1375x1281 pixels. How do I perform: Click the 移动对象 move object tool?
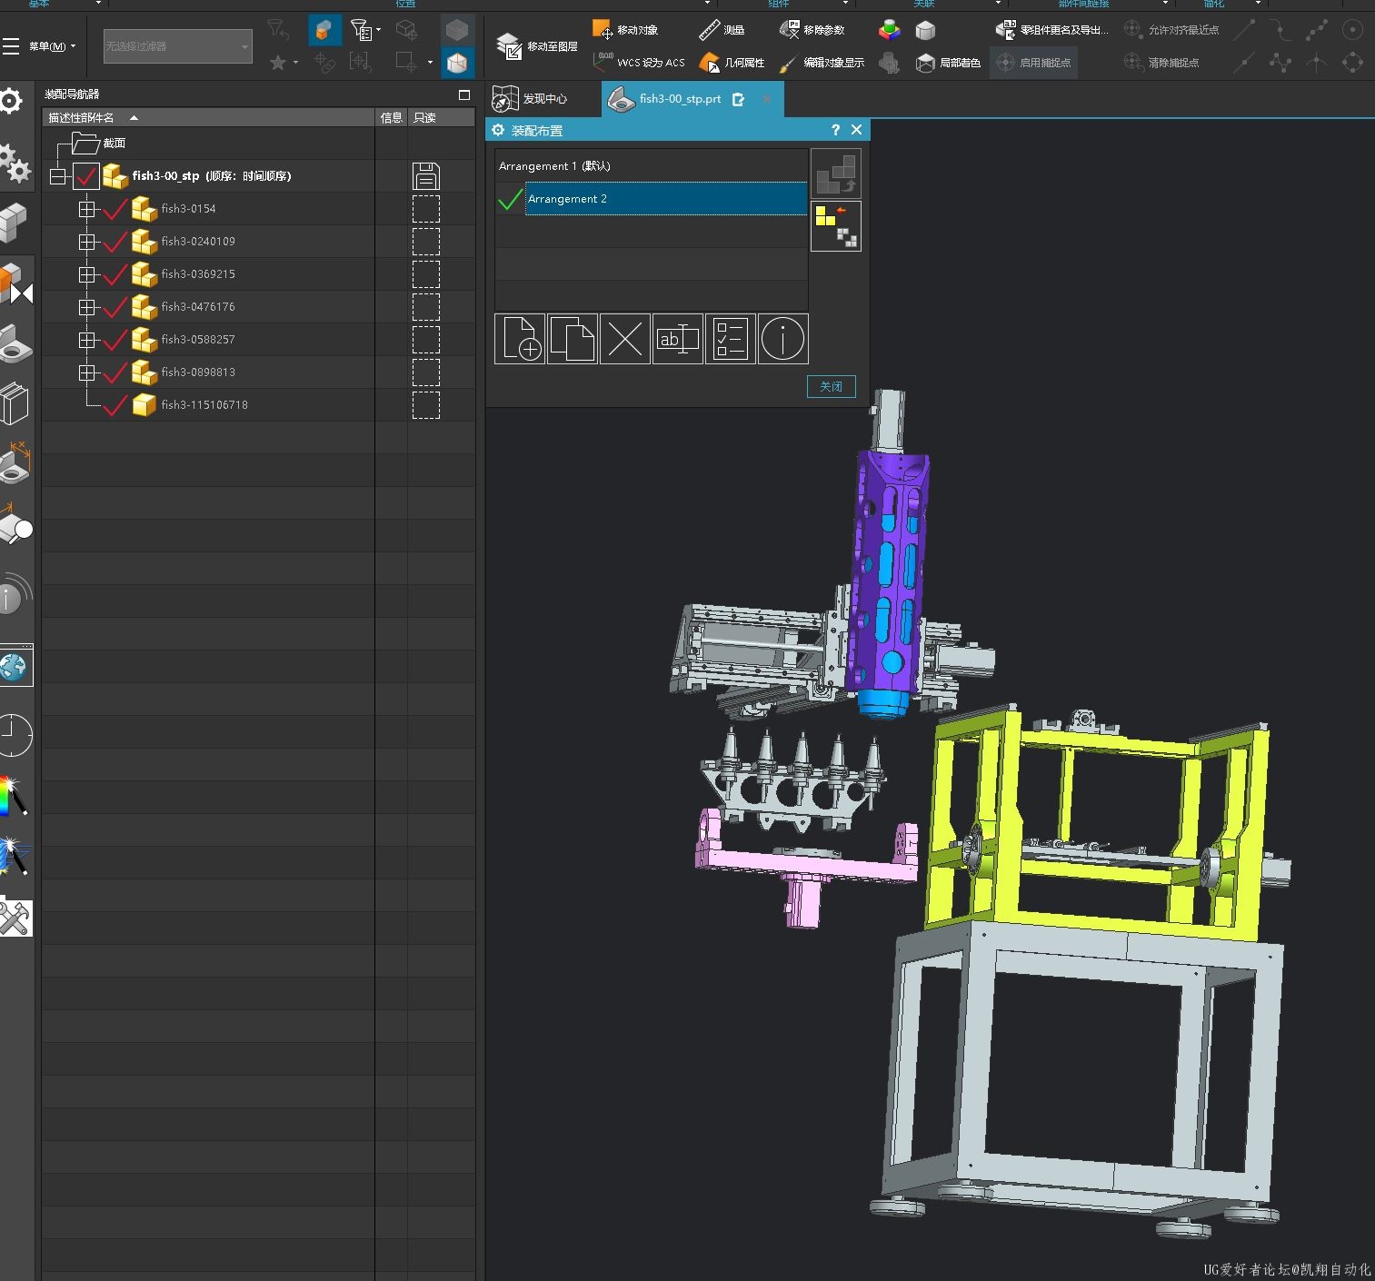click(625, 30)
